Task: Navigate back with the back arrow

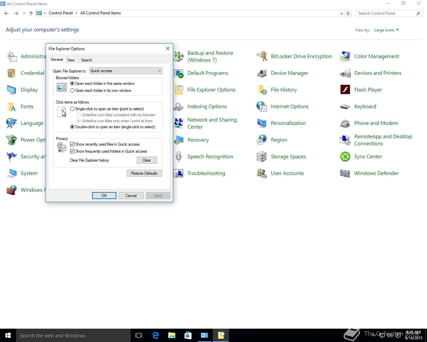Action: point(6,13)
